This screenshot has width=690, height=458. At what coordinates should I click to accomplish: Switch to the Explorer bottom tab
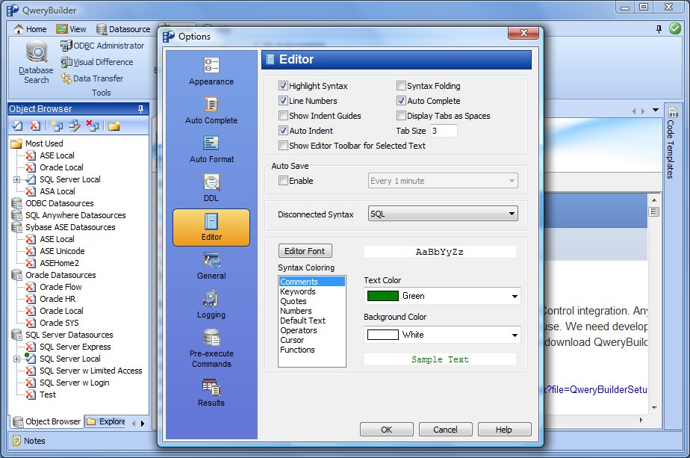[x=106, y=421]
